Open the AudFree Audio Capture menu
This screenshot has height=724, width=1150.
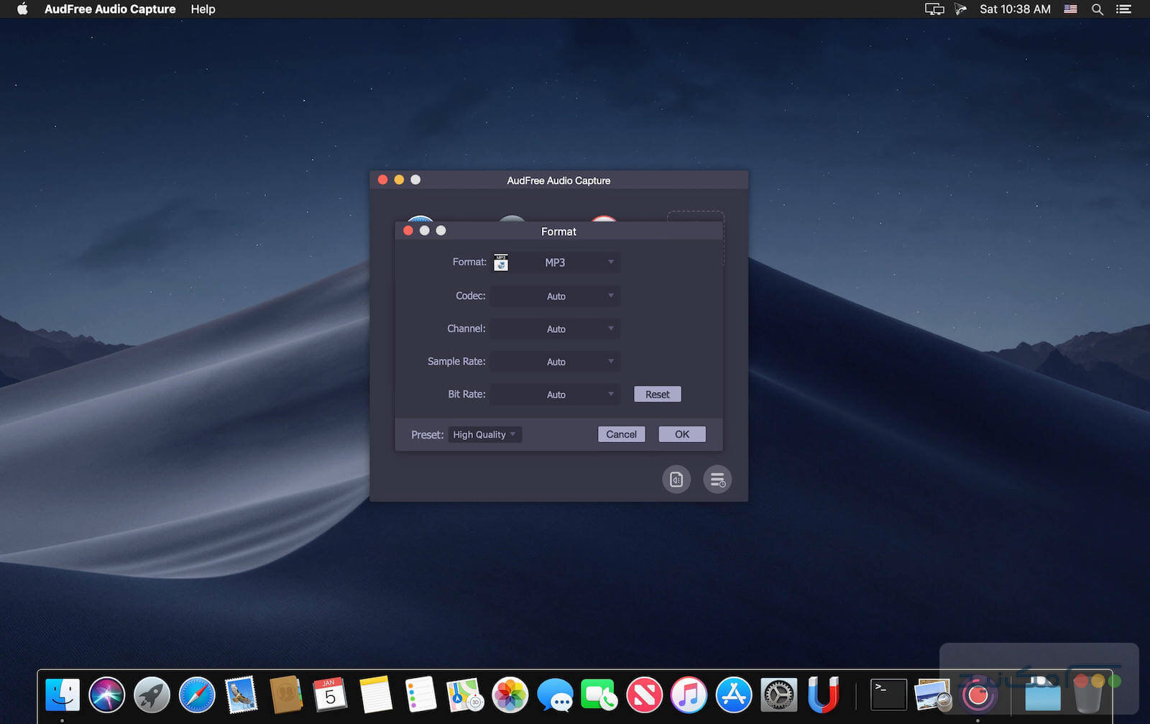(x=109, y=9)
